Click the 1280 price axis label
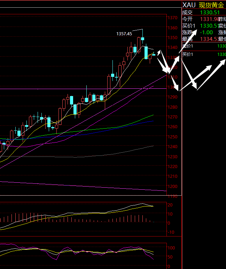Image resolution: width=226 pixels, height=269 pixels. (172, 107)
